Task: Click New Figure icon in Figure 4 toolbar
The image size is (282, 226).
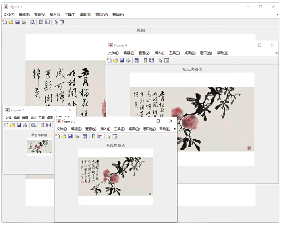Action: (109, 60)
